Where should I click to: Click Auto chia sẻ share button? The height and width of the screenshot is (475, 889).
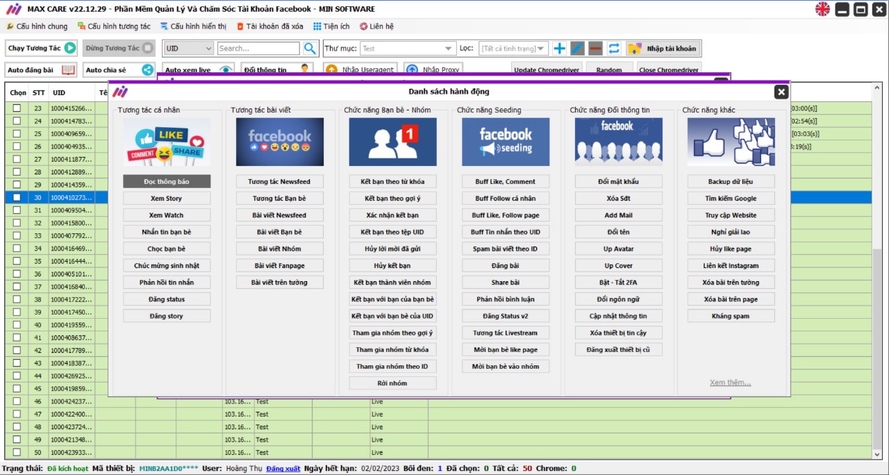tap(119, 70)
